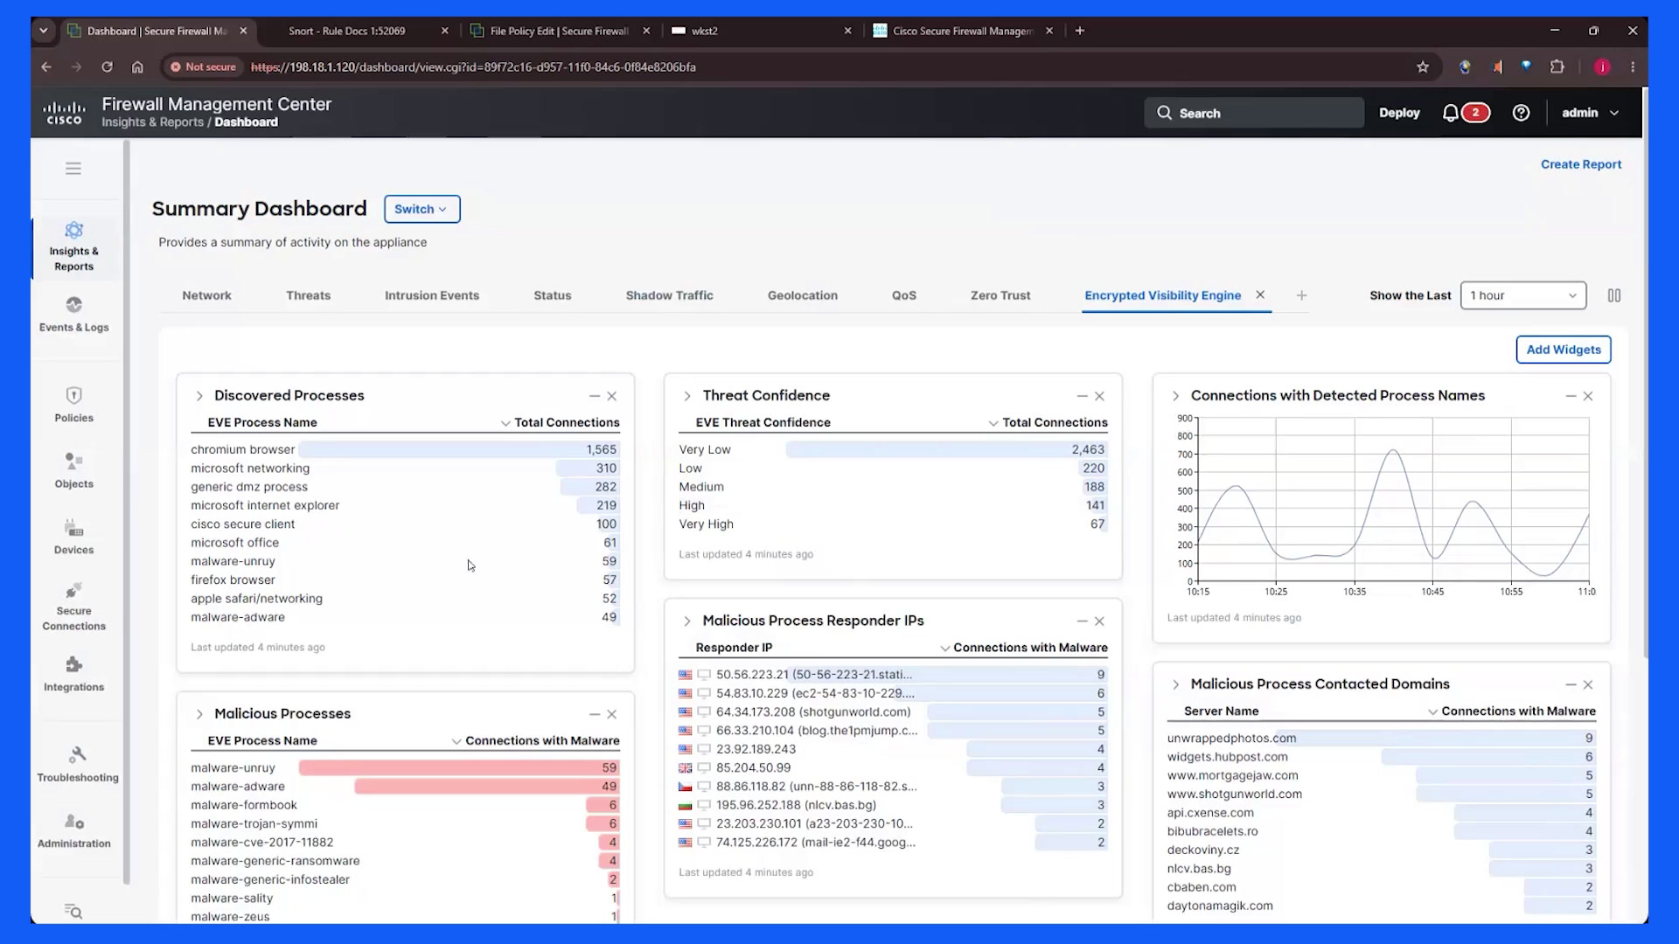Screen dimensions: 1679x944
Task: Add a new dashboard tab
Action: [x=1302, y=295]
